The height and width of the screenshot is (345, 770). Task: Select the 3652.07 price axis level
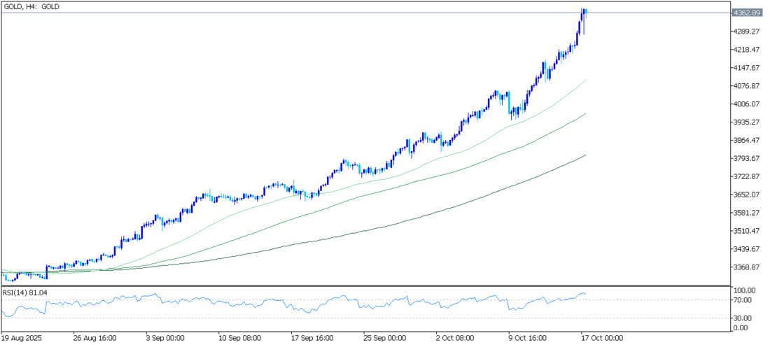pos(746,195)
